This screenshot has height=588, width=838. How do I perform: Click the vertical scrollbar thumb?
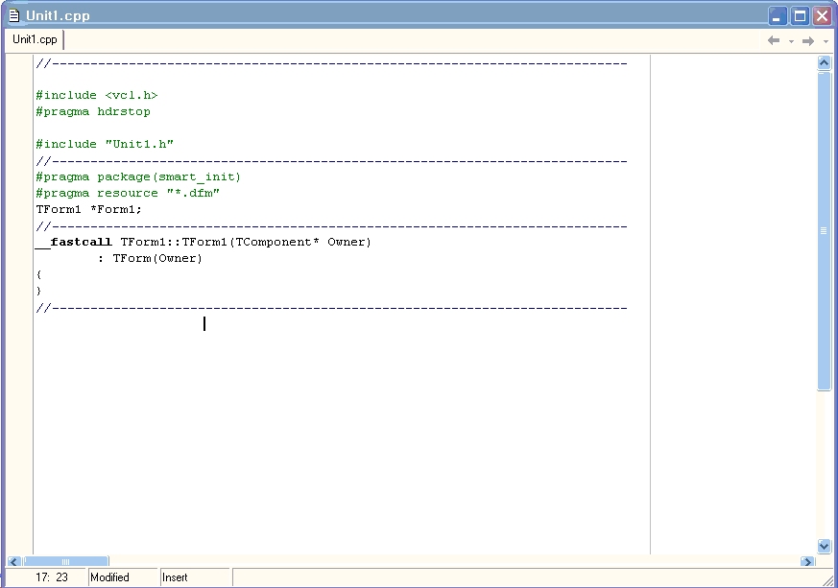(x=824, y=230)
